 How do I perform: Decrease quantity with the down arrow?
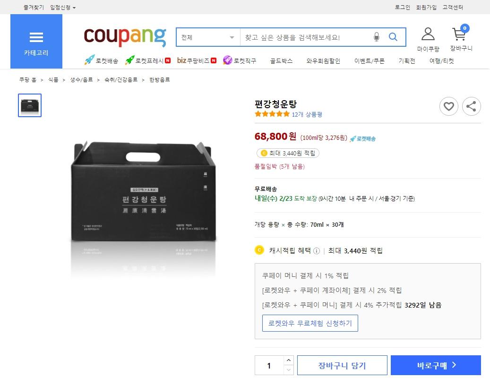289,370
